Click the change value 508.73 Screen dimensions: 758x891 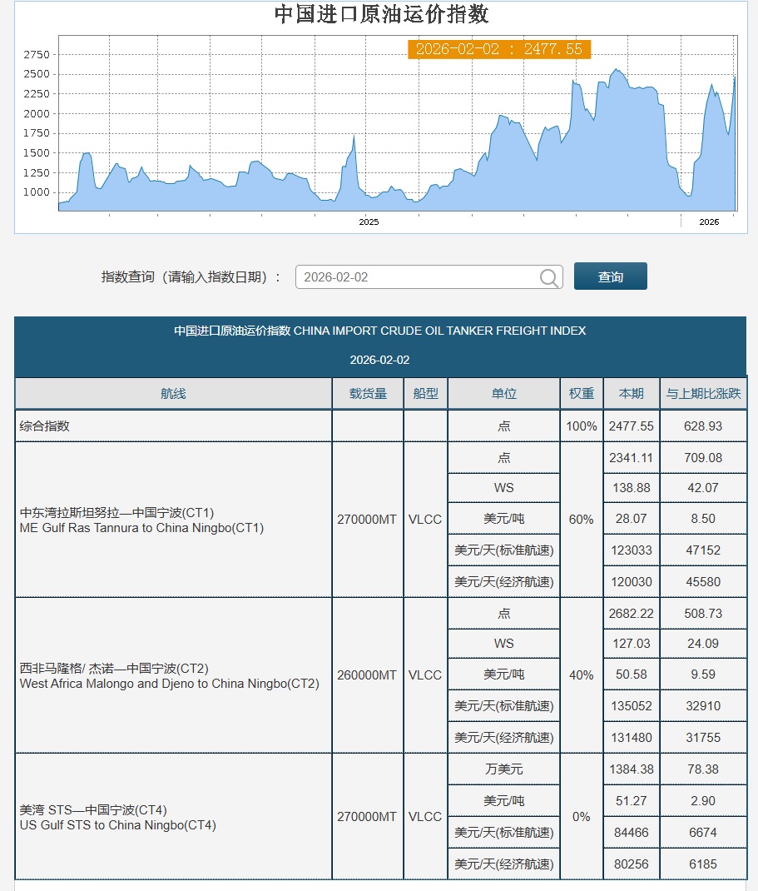pyautogui.click(x=703, y=614)
